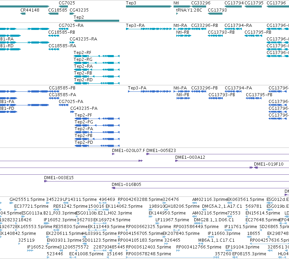The height and width of the screenshot is (259, 289).
Task: Open the CR44148 gene label
Action: (30, 10)
